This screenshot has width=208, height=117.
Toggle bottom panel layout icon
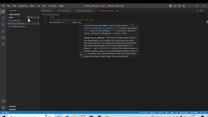tap(175, 6)
